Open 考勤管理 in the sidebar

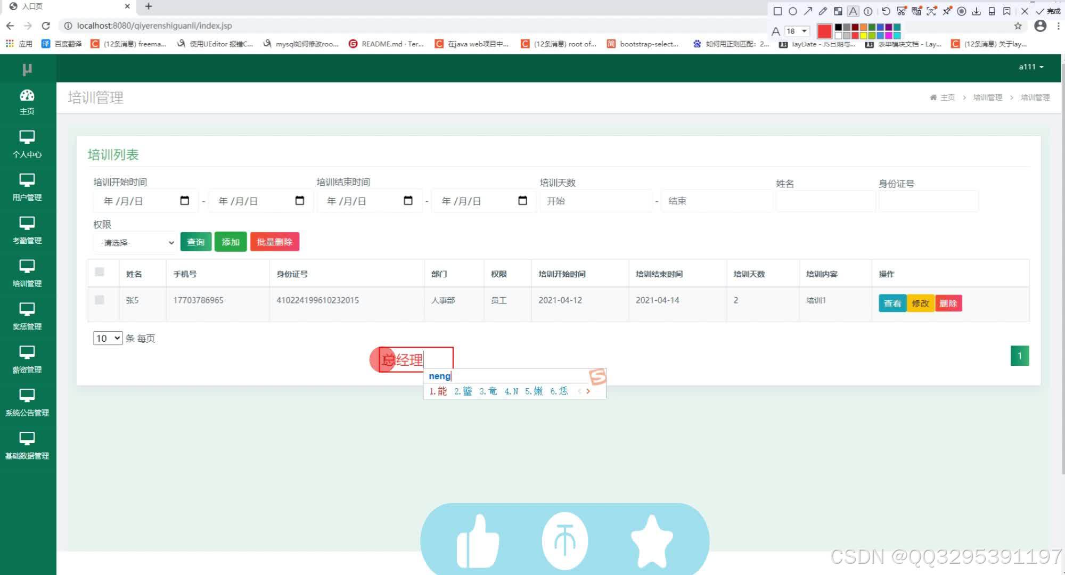[27, 231]
